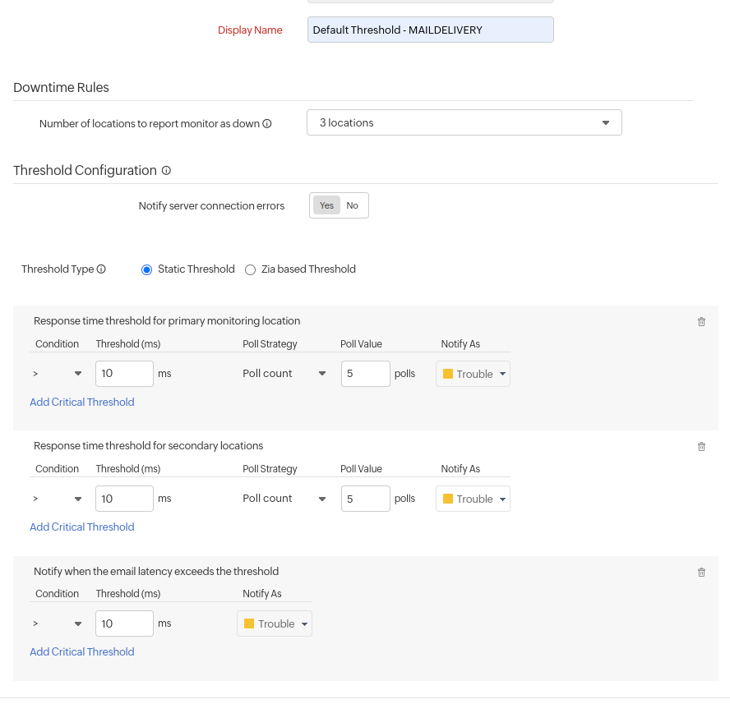The image size is (730, 704).
Task: Select the Zia based Threshold option
Action: tap(250, 269)
